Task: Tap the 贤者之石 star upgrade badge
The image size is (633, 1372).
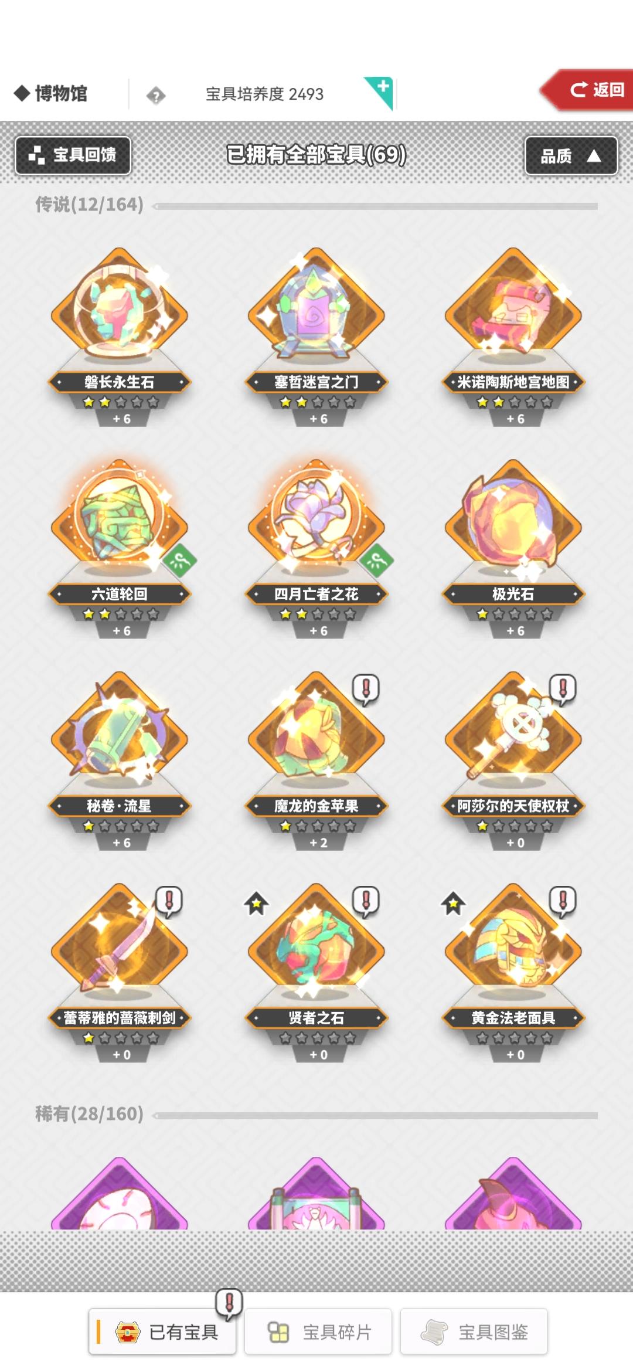Action: [256, 904]
